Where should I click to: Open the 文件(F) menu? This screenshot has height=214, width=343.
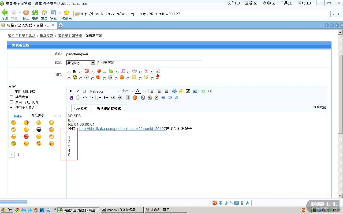234,3
